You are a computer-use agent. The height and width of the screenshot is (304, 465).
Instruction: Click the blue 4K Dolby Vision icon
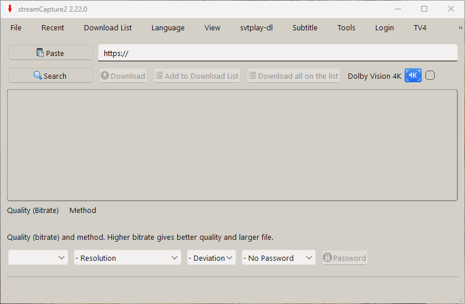click(x=413, y=75)
